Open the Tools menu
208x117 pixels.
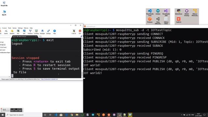[x=9, y=28]
